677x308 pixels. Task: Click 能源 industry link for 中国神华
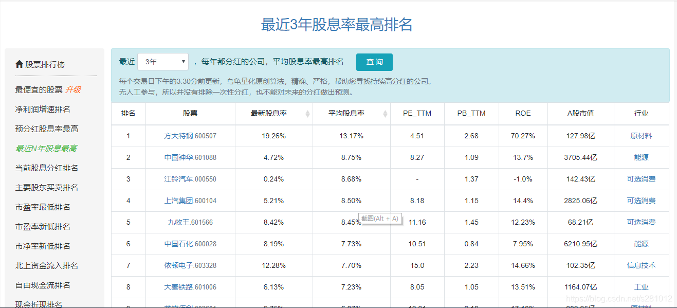pyautogui.click(x=641, y=157)
